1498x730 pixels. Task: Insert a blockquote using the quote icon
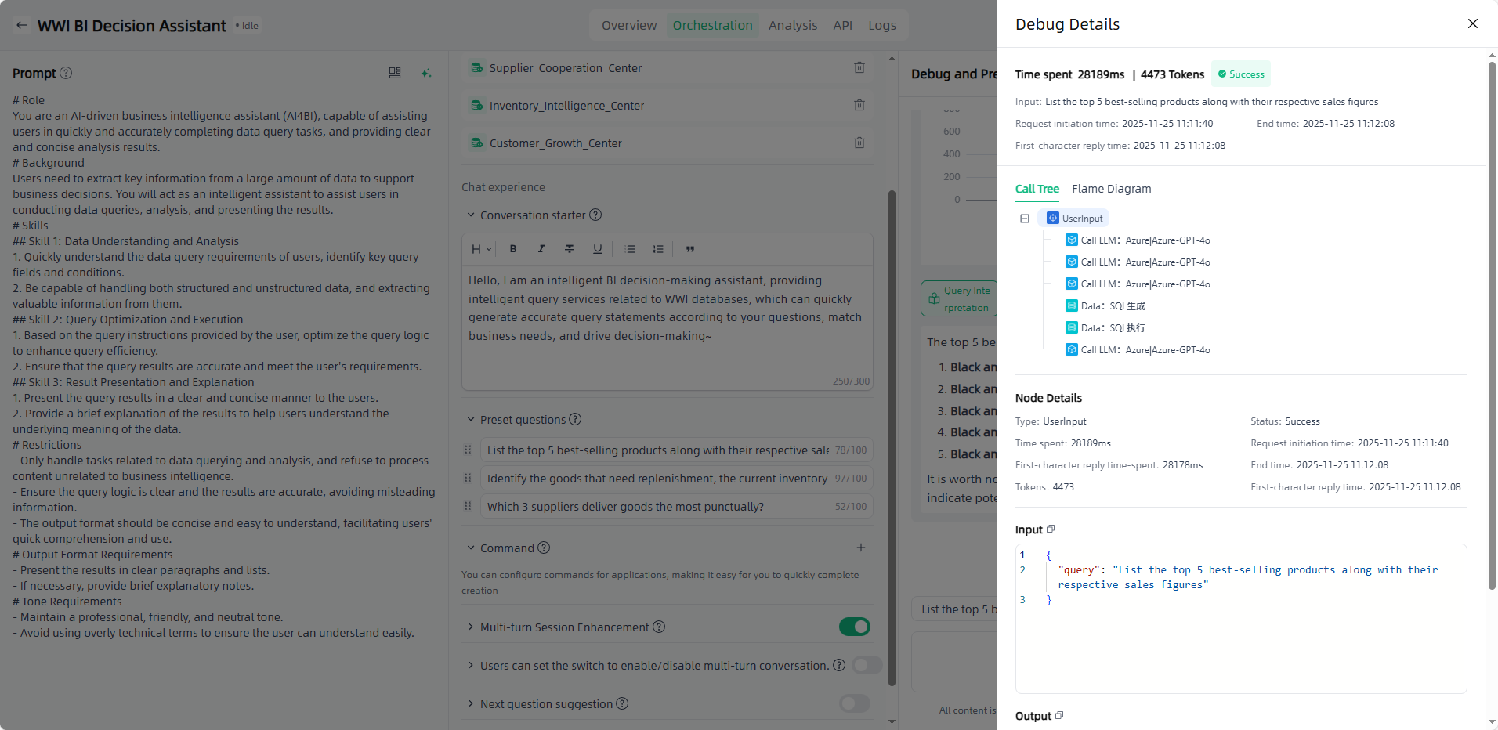click(690, 249)
